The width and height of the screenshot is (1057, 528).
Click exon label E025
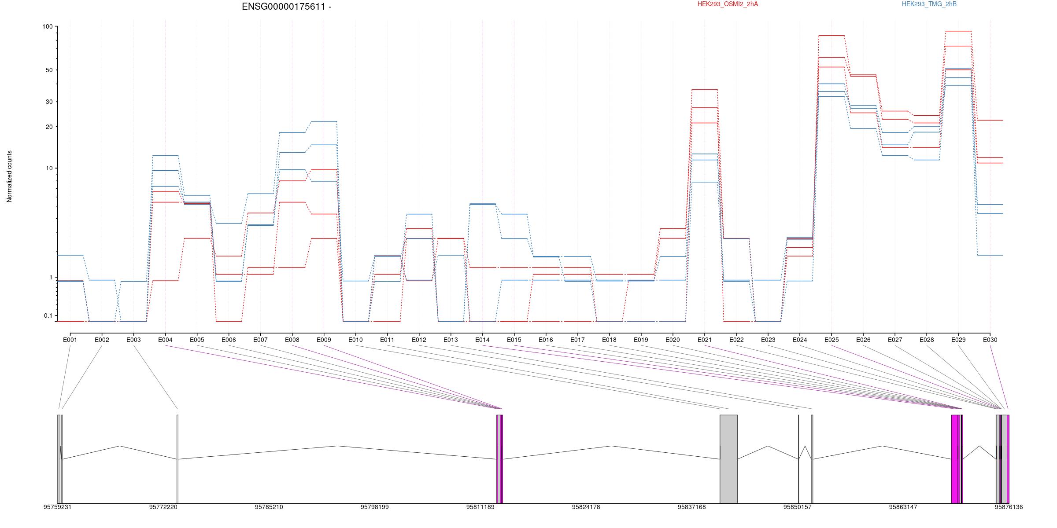click(x=832, y=340)
